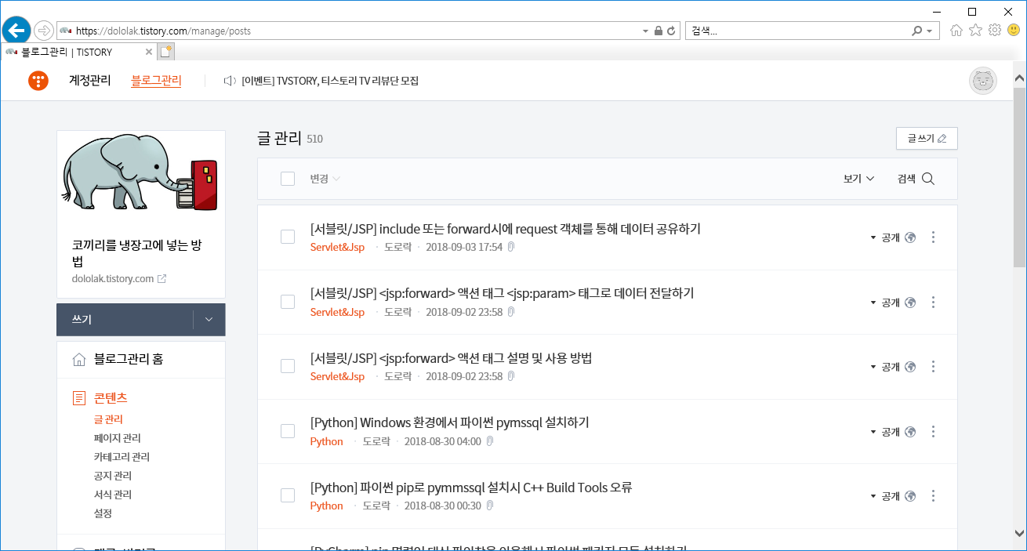This screenshot has width=1027, height=551.
Task: Click the 검색 magnifier icon in post list header
Action: click(x=928, y=179)
